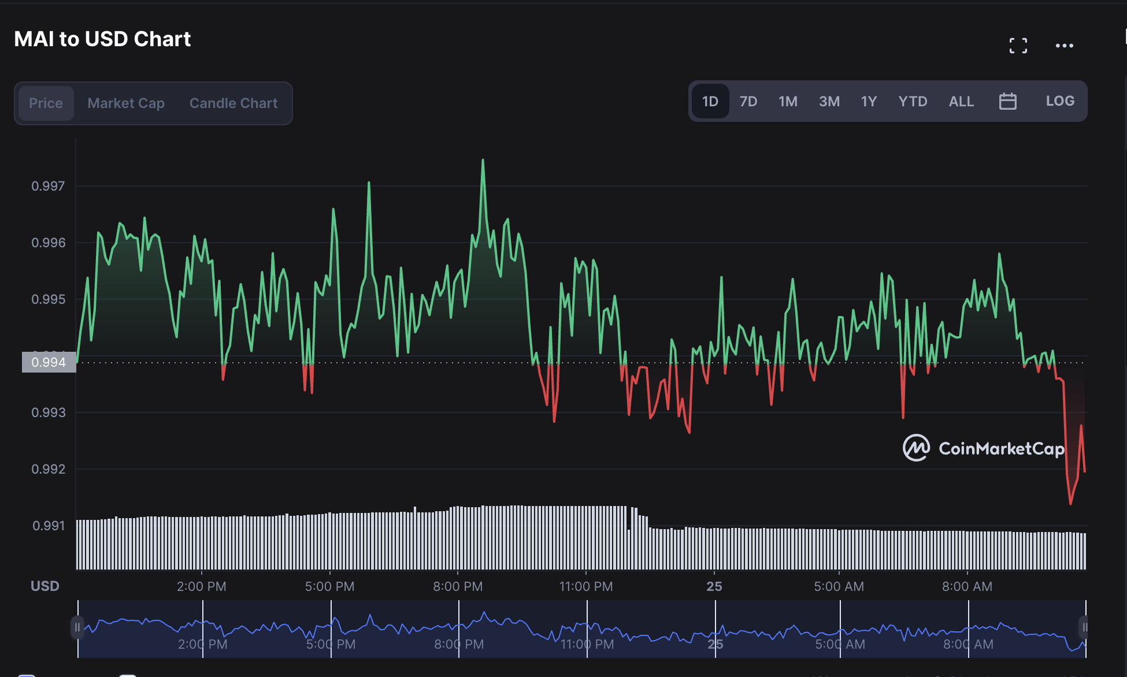The image size is (1127, 677).
Task: Click the range navigator mini chart area
Action: click(x=582, y=628)
